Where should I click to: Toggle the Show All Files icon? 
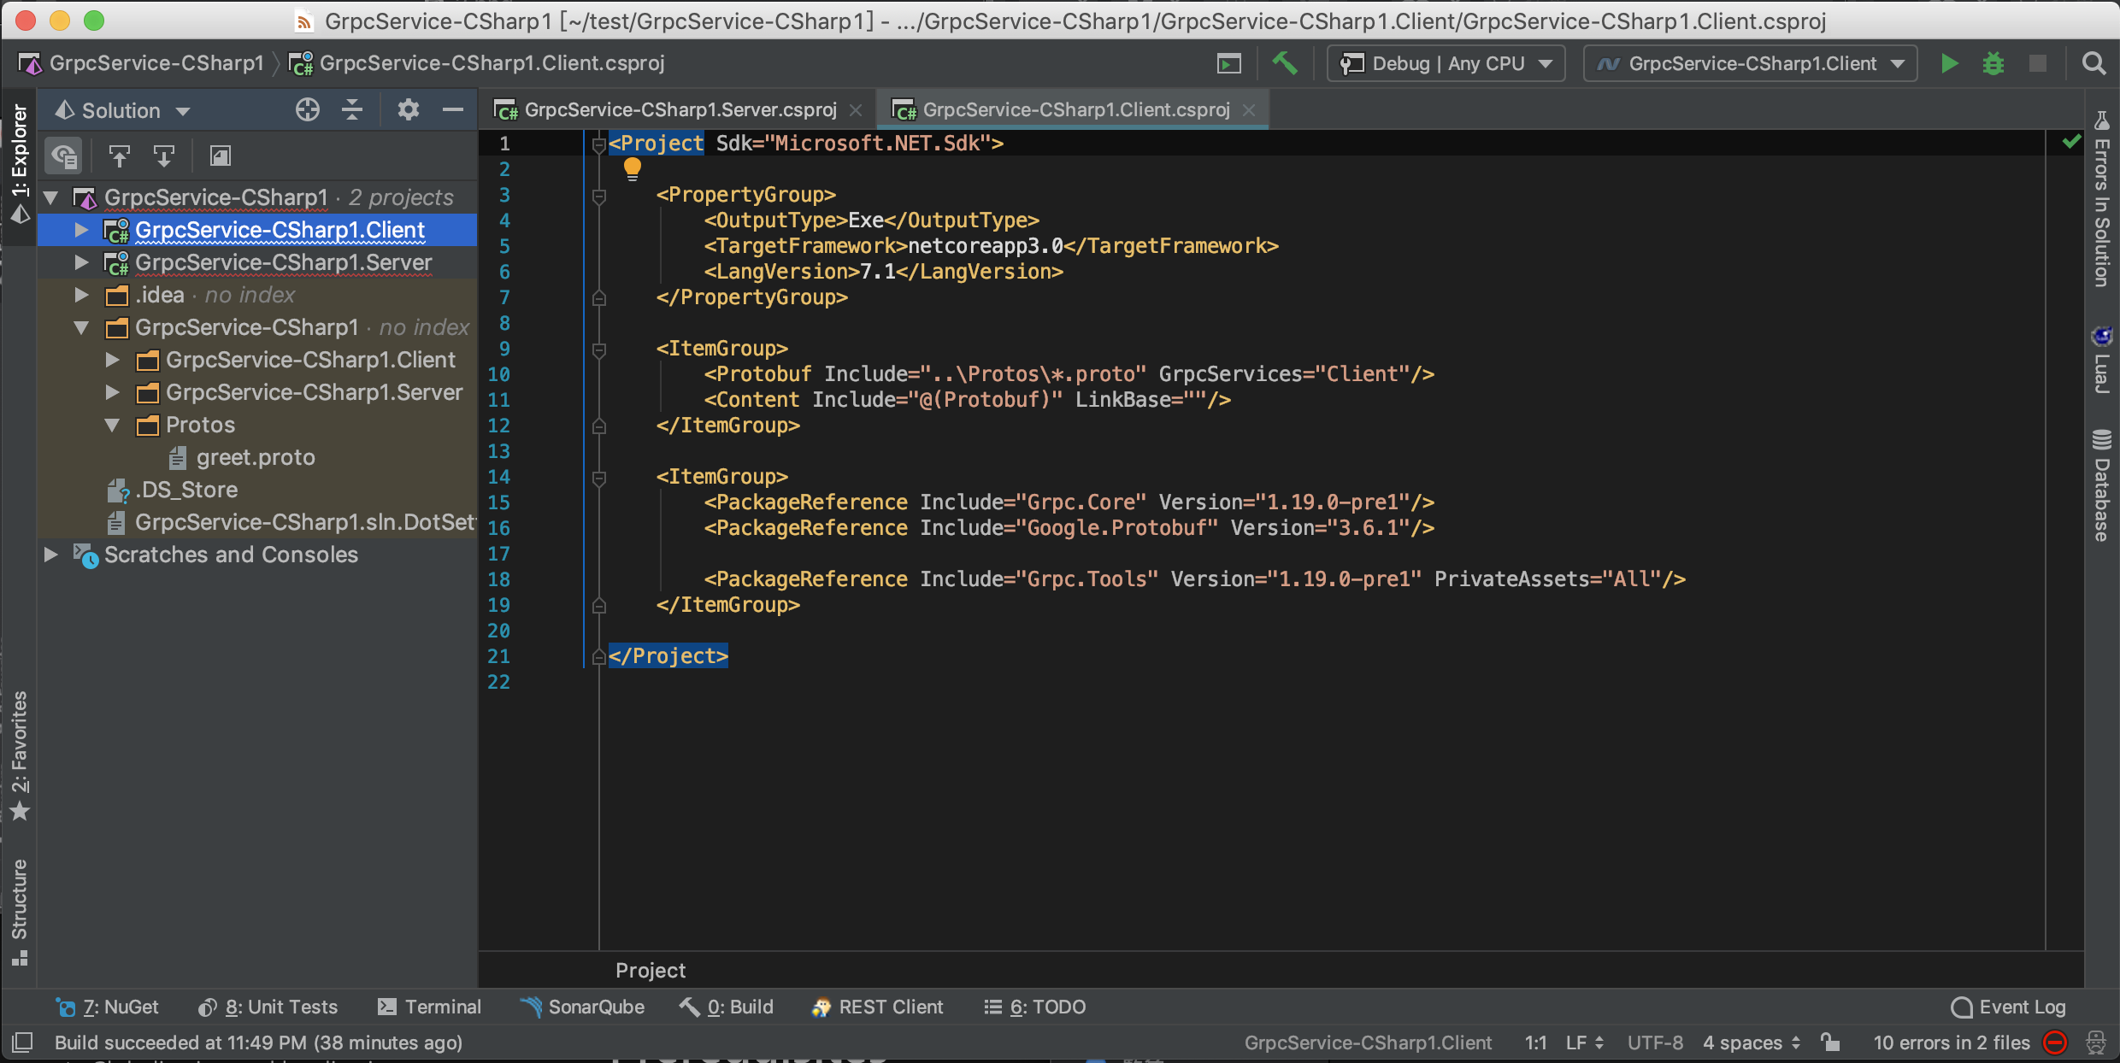pos(64,156)
